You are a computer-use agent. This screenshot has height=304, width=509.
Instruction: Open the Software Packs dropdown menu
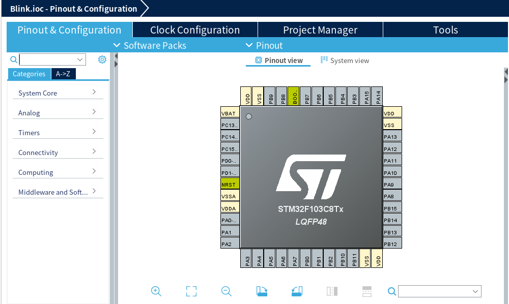click(x=150, y=45)
